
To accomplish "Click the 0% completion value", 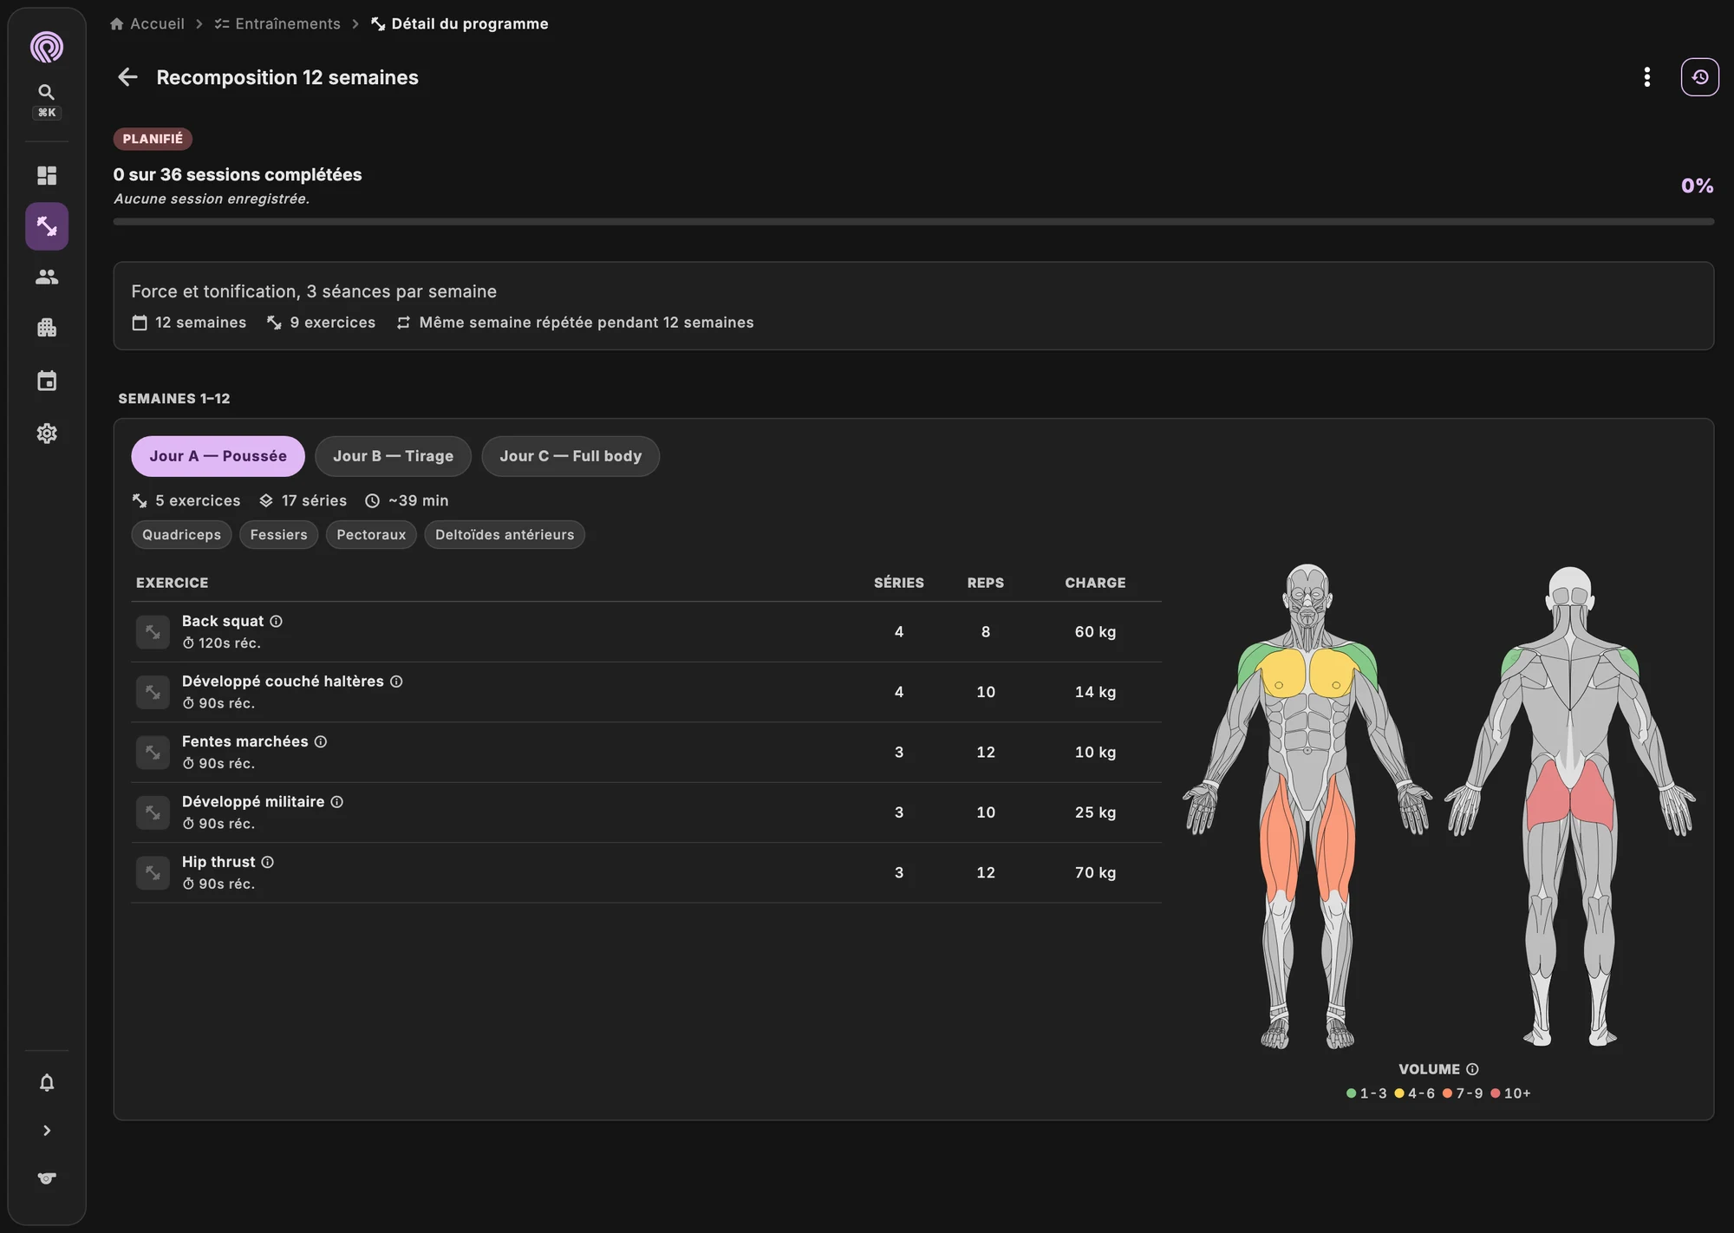I will pos(1697,186).
